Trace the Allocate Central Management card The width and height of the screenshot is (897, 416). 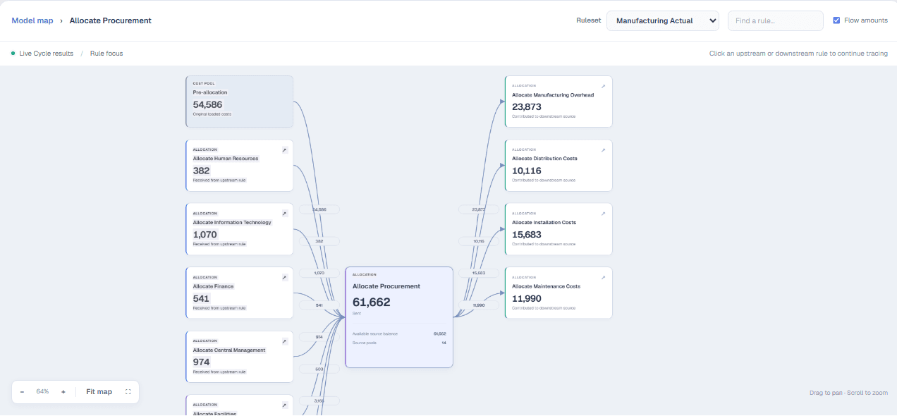[x=240, y=357]
